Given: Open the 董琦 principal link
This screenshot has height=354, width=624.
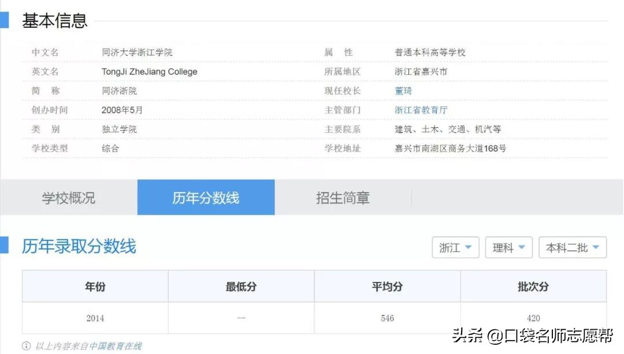Looking at the screenshot, I should coord(403,91).
